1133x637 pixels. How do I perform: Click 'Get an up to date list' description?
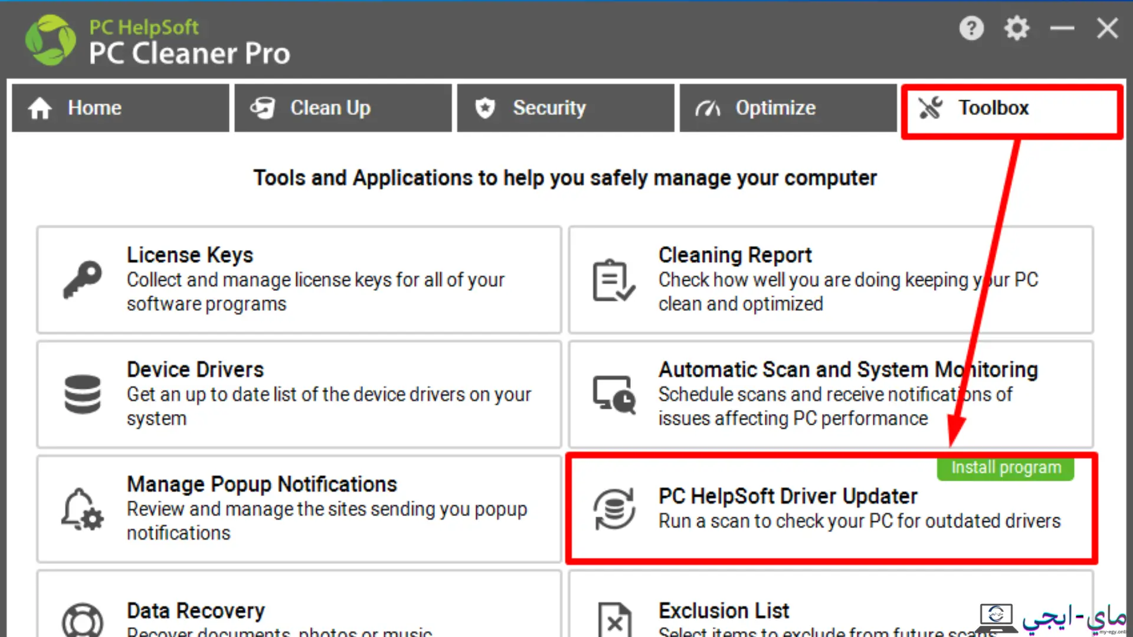pos(329,406)
